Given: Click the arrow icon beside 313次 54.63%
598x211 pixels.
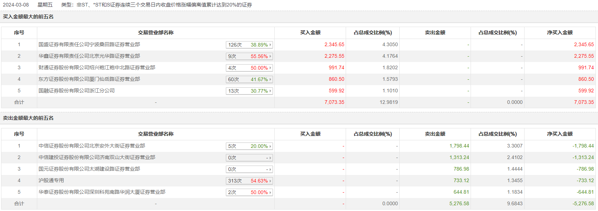Looking at the screenshot, I should [270, 181].
